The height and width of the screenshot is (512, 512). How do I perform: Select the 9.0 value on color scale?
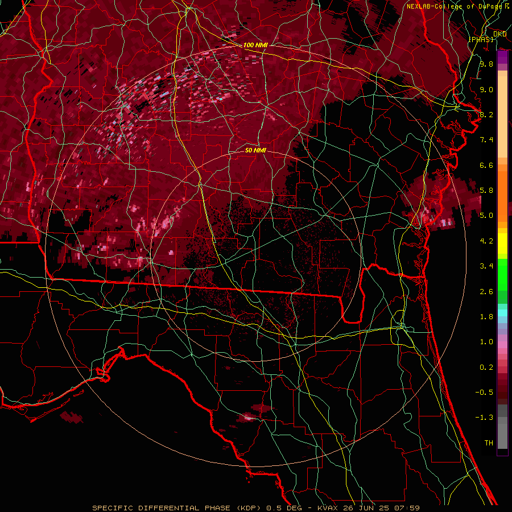(x=486, y=89)
